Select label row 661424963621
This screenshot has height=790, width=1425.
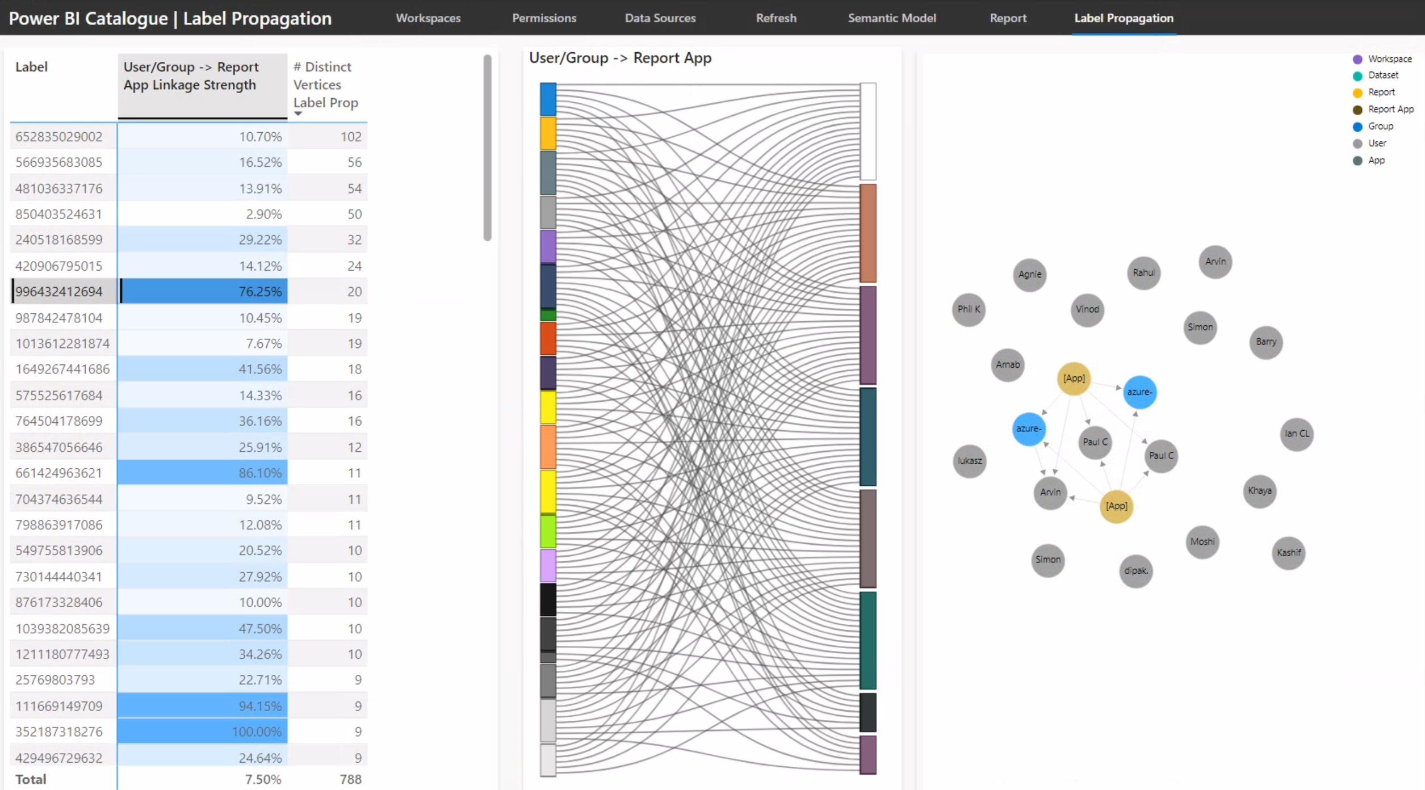pos(59,473)
